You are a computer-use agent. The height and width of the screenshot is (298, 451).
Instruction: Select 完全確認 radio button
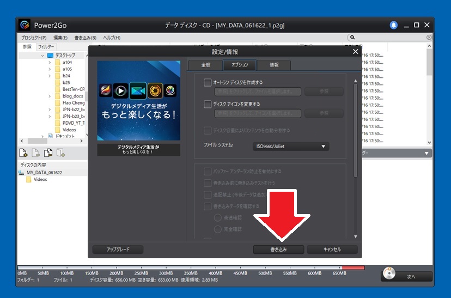point(218,229)
